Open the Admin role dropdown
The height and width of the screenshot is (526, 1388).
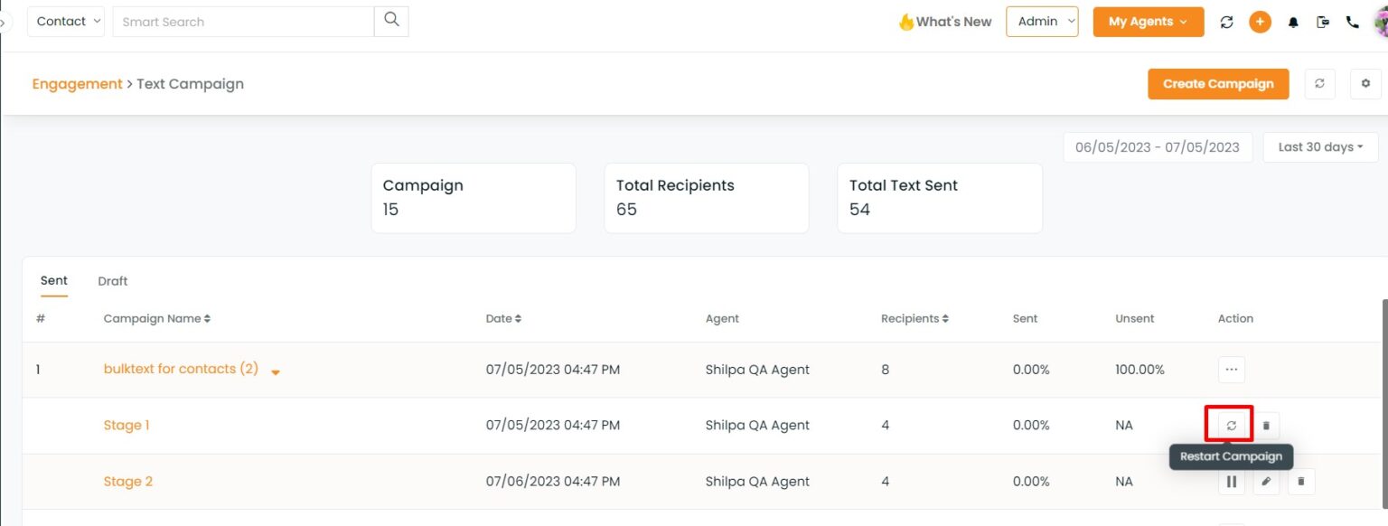1042,22
